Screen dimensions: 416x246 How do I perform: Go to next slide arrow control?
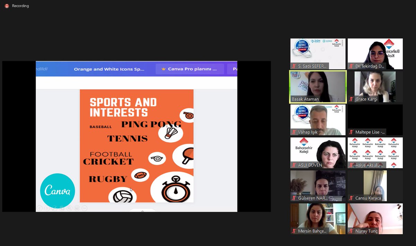point(47,208)
